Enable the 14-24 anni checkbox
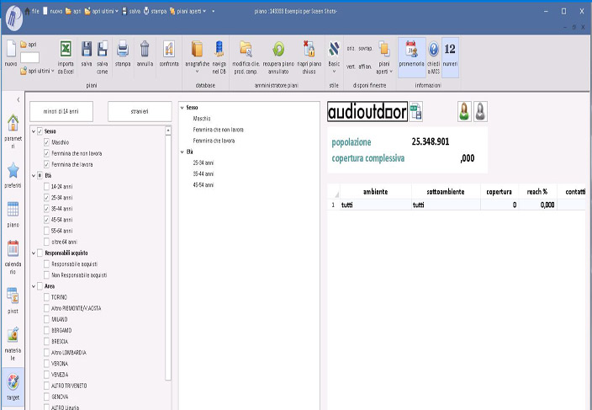 [46, 186]
